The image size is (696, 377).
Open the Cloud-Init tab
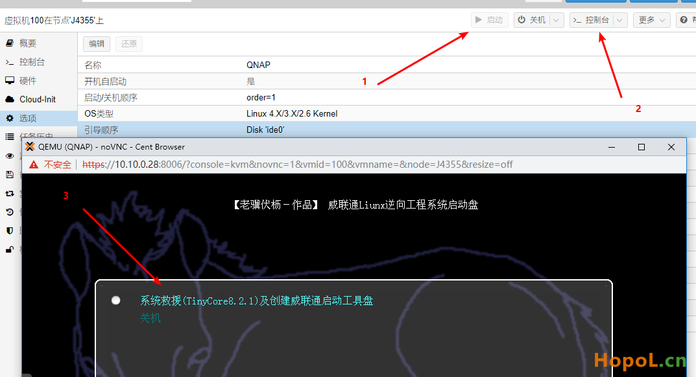(39, 99)
